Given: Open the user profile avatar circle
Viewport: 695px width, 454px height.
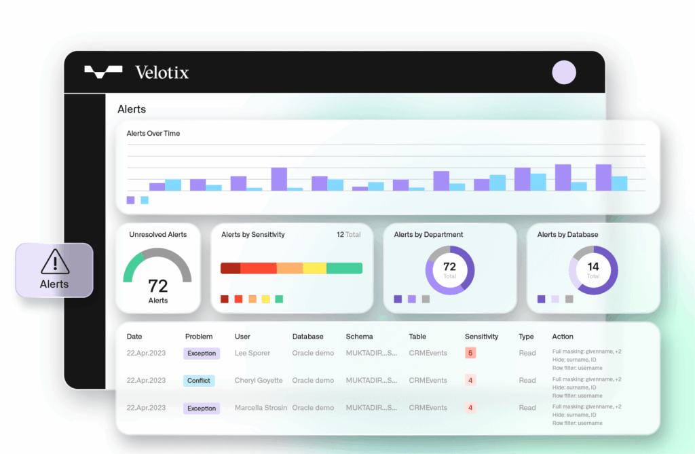Looking at the screenshot, I should coord(564,72).
